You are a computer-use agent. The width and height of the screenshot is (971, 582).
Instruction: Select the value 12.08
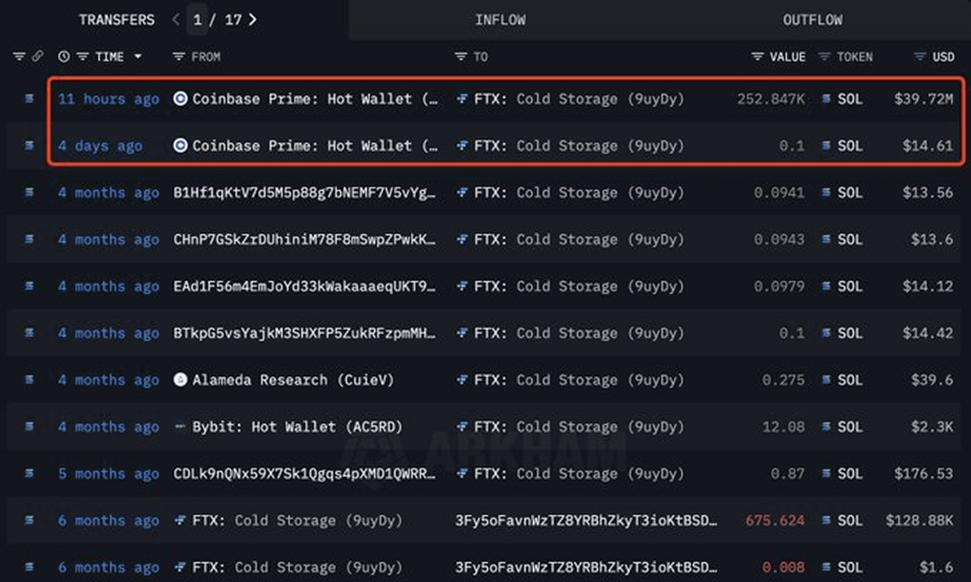click(x=783, y=427)
